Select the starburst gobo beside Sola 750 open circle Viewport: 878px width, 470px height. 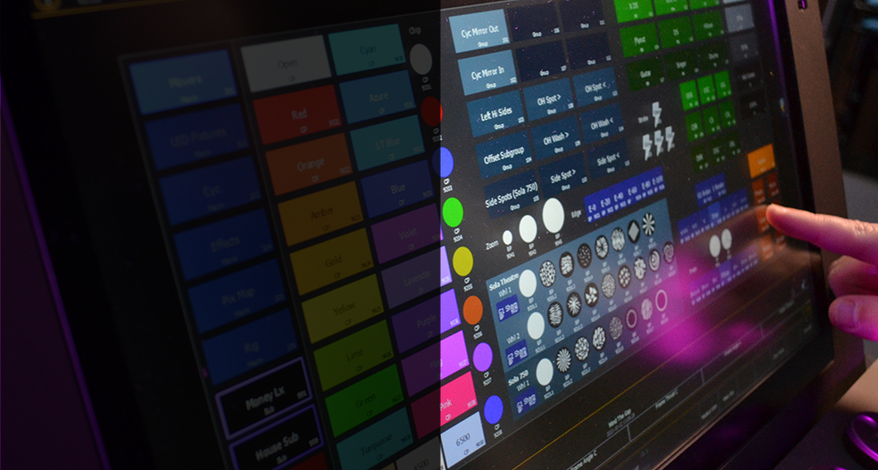[x=563, y=359]
